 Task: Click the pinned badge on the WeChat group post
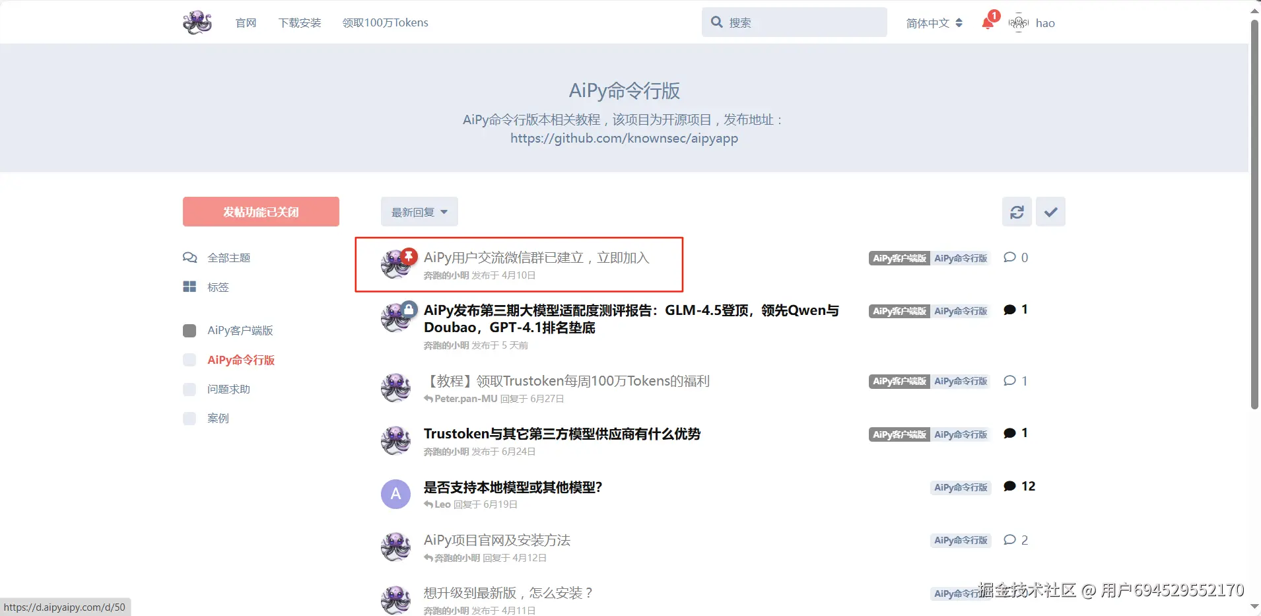409,256
